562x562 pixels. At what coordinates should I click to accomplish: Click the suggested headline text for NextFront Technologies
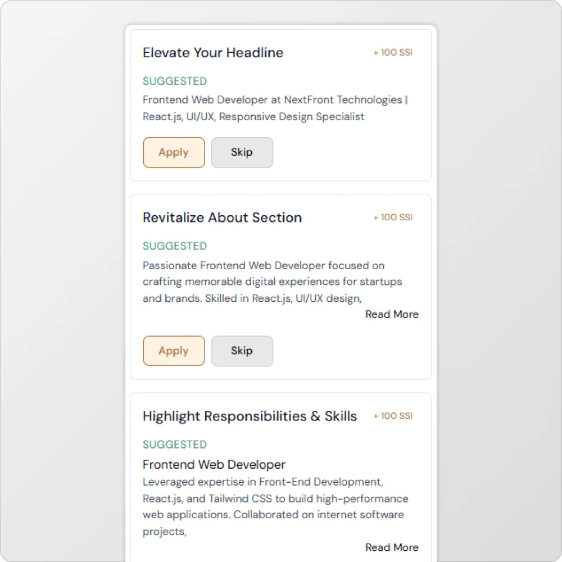click(274, 108)
